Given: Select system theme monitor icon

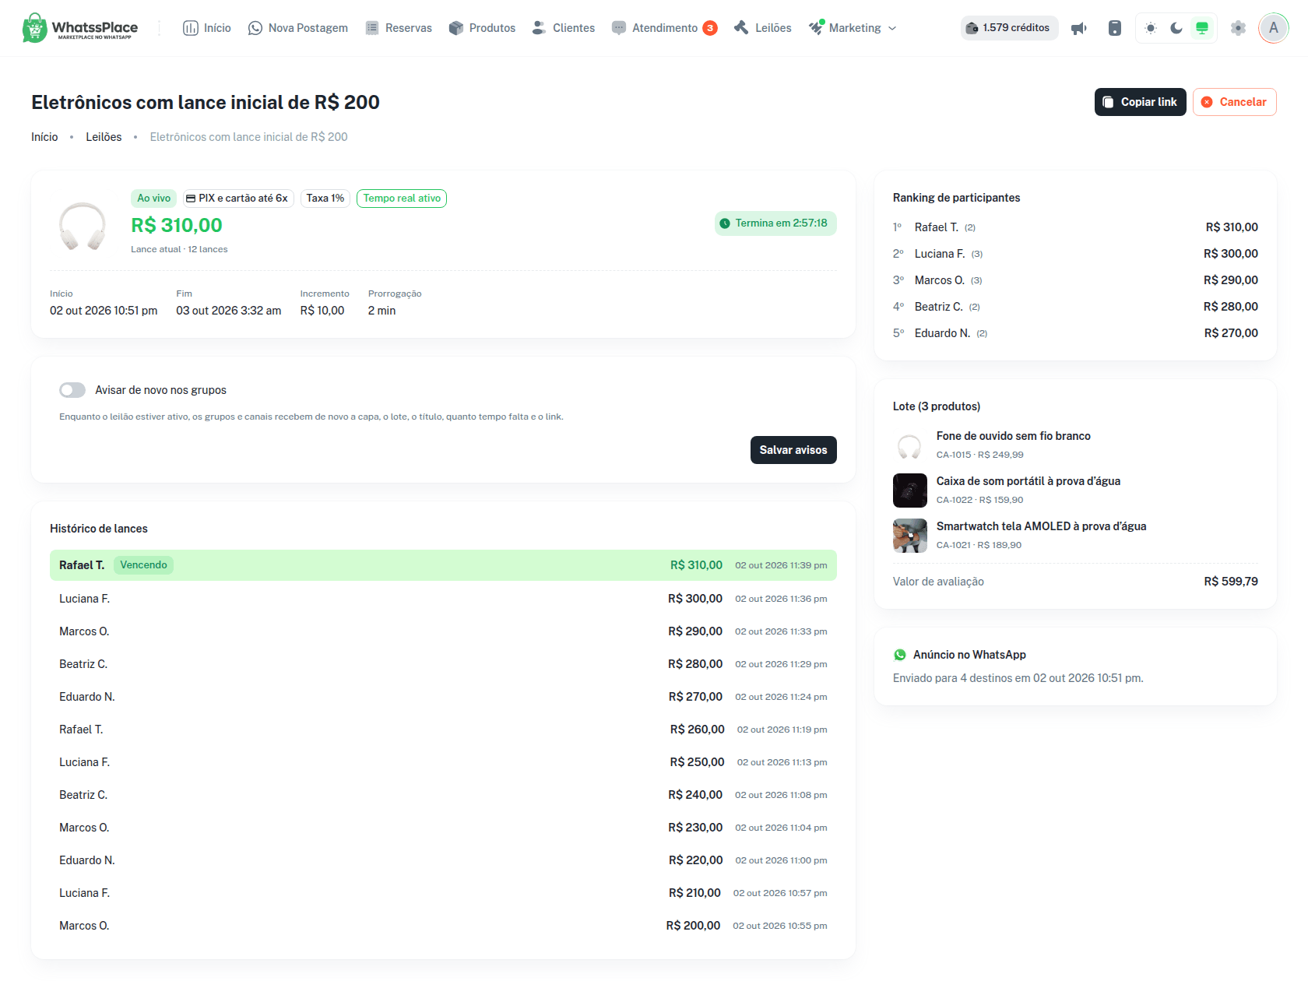Looking at the screenshot, I should pos(1202,28).
